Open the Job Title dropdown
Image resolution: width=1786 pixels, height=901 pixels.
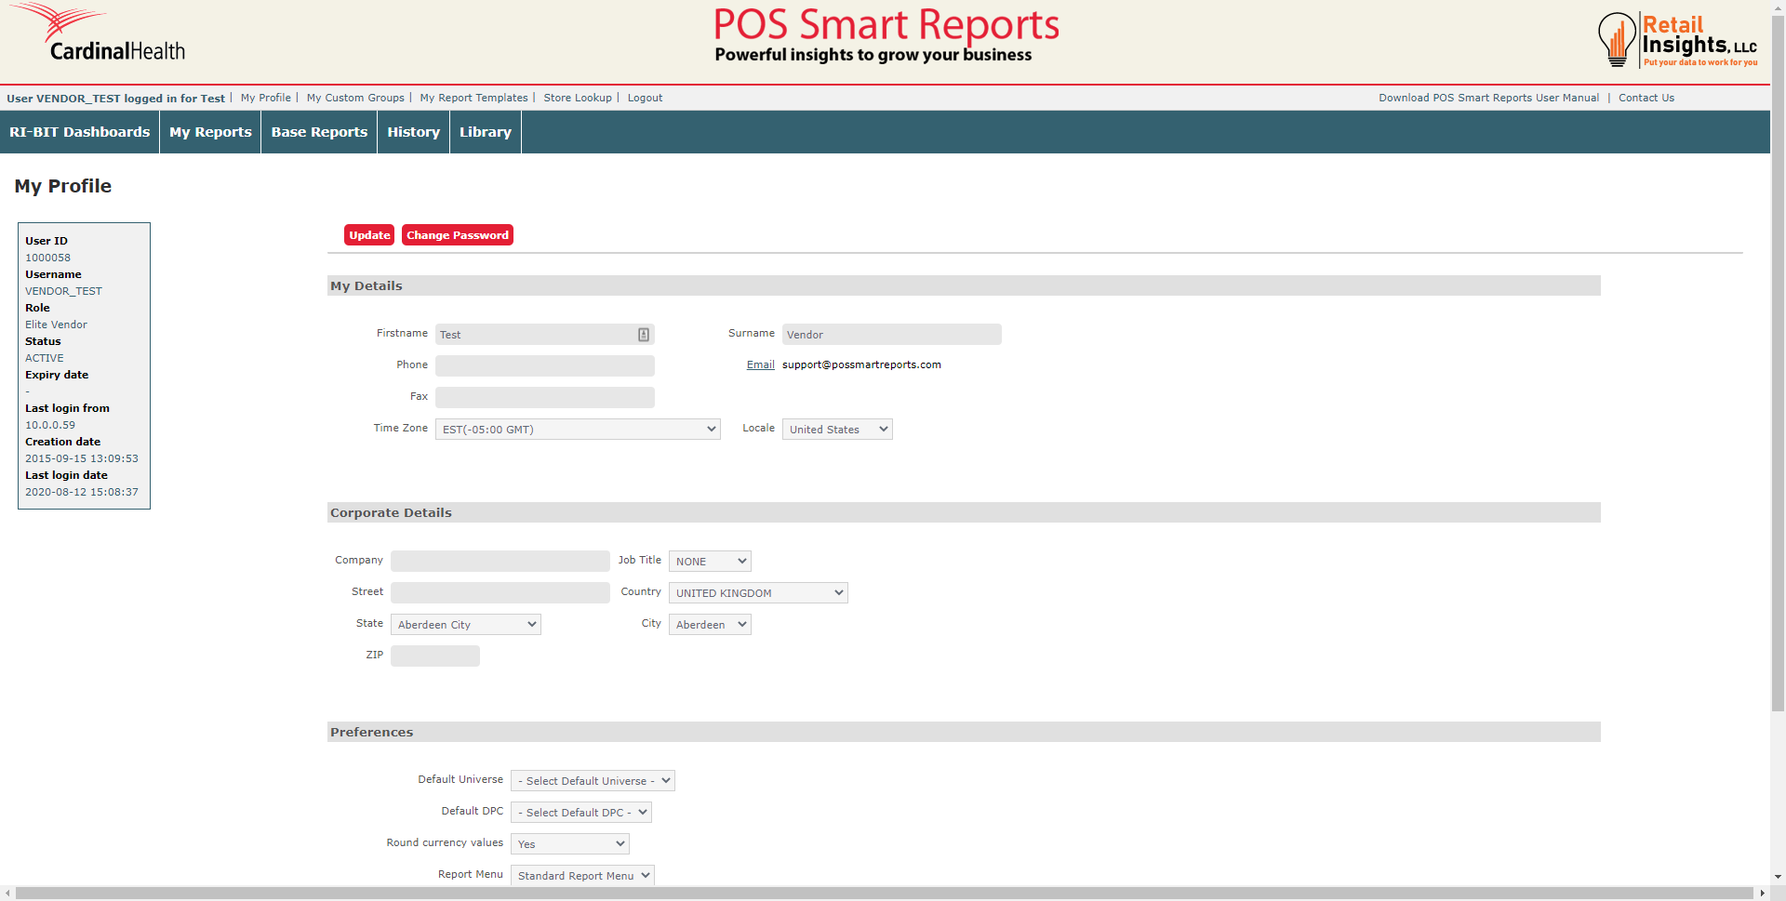[709, 562]
